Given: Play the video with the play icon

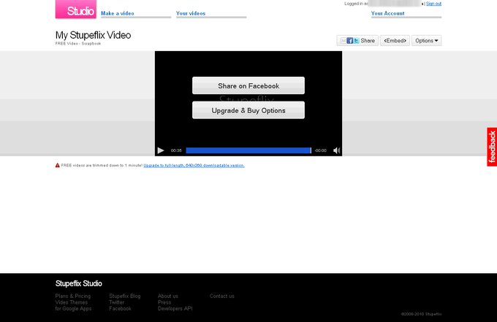Looking at the screenshot, I should (161, 150).
